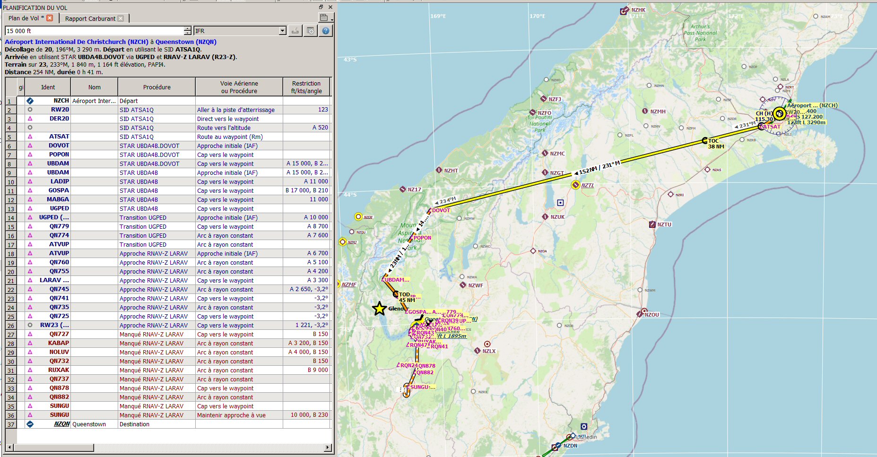Open the Queenstown (NZQN) destination link
This screenshot has width=877, height=457.
click(186, 42)
